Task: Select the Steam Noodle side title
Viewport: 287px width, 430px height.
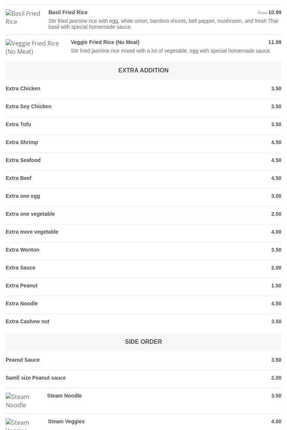Action: pyautogui.click(x=64, y=396)
